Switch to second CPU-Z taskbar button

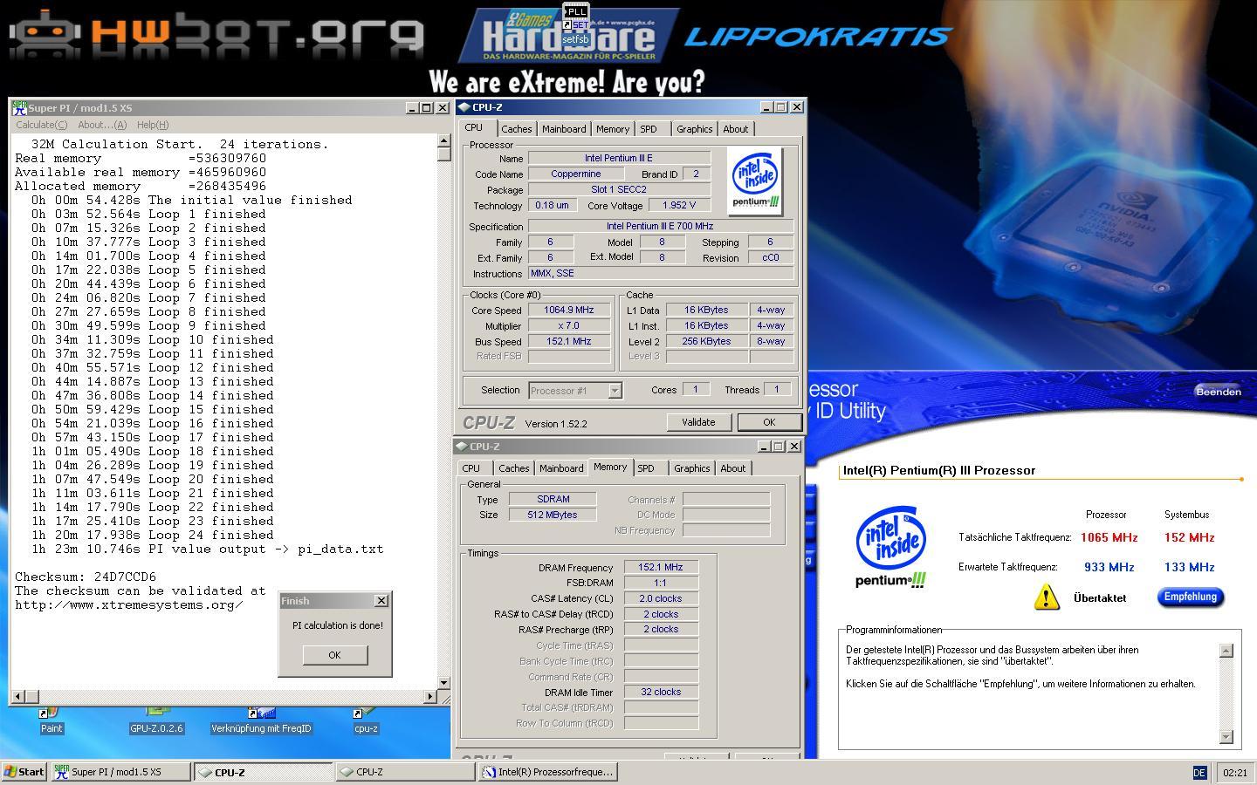coord(405,772)
